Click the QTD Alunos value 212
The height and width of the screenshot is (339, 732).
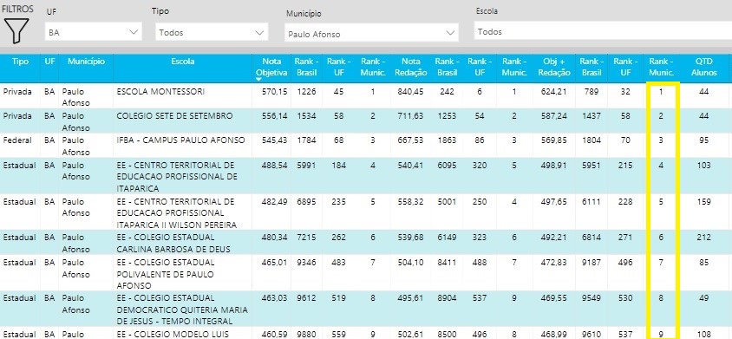[x=703, y=238]
